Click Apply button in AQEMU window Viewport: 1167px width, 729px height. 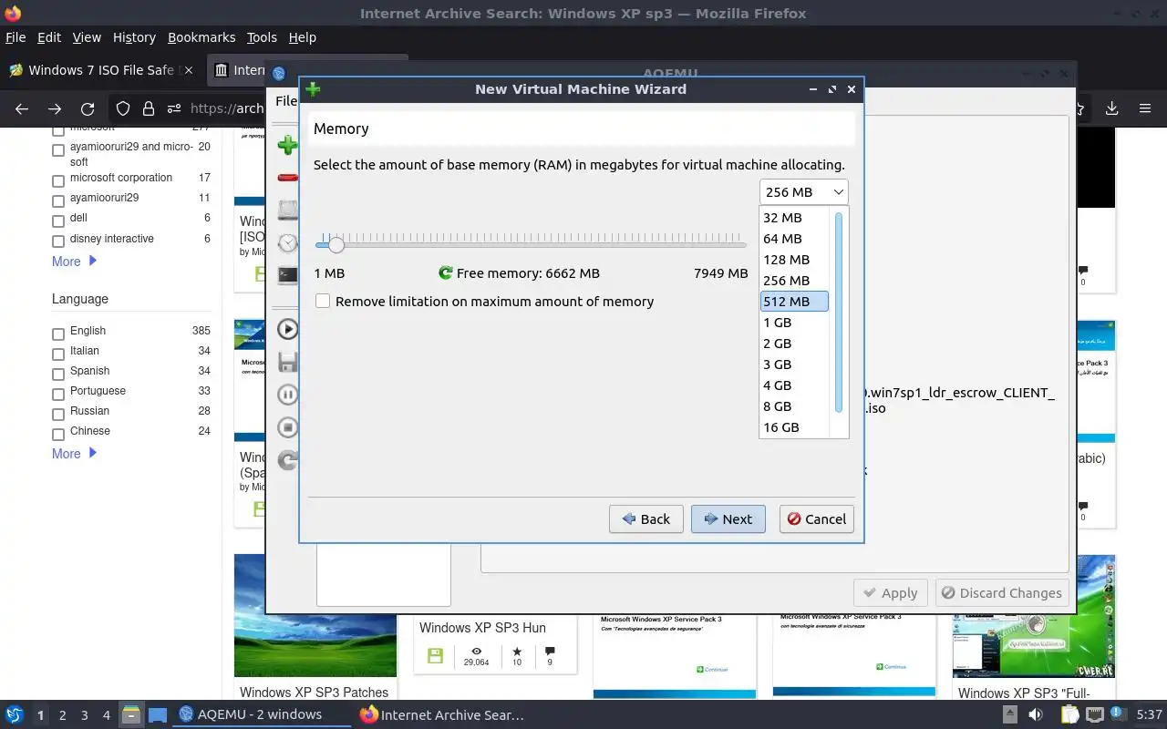891,592
